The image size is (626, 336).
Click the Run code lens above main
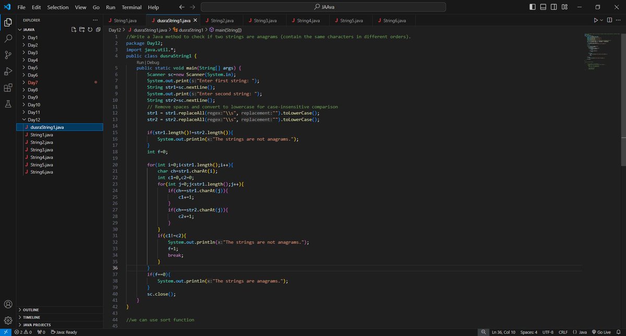[140, 62]
